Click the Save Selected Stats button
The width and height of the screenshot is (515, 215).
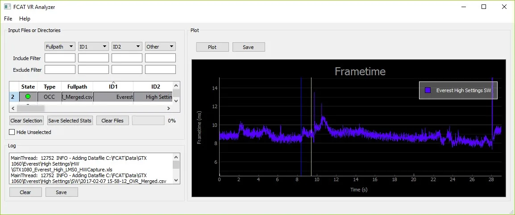pyautogui.click(x=70, y=121)
